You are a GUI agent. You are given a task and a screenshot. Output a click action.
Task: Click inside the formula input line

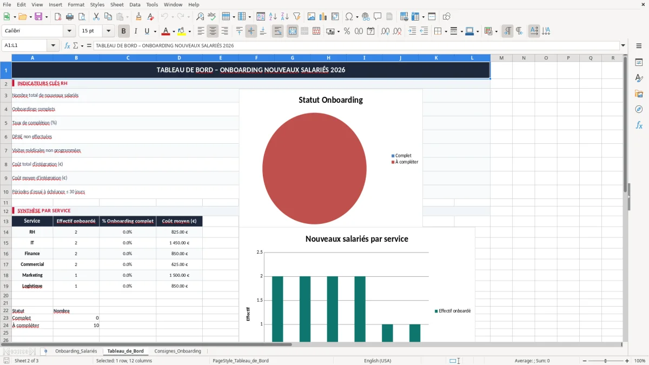tap(356, 45)
